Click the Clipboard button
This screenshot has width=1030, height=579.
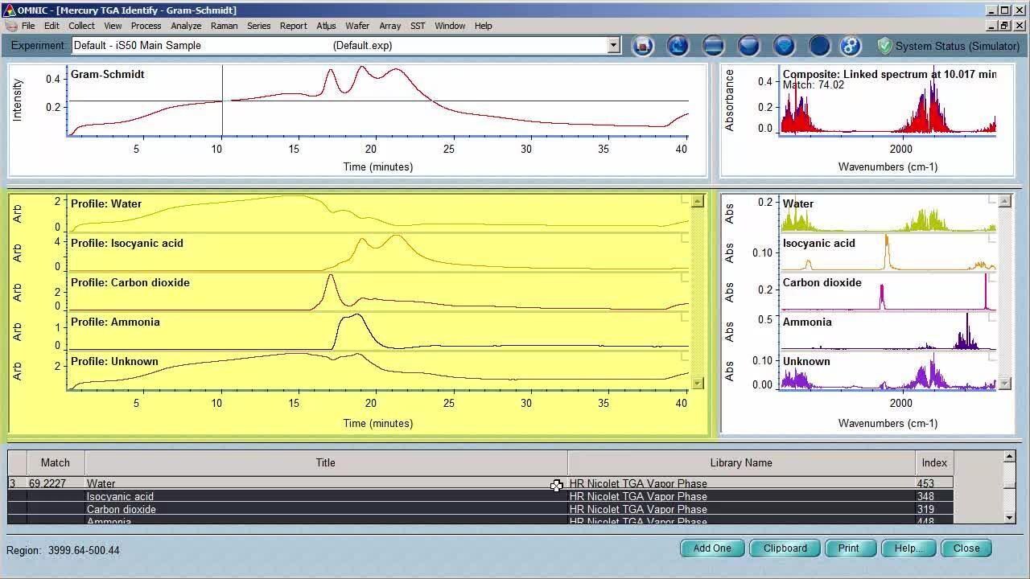tap(785, 548)
